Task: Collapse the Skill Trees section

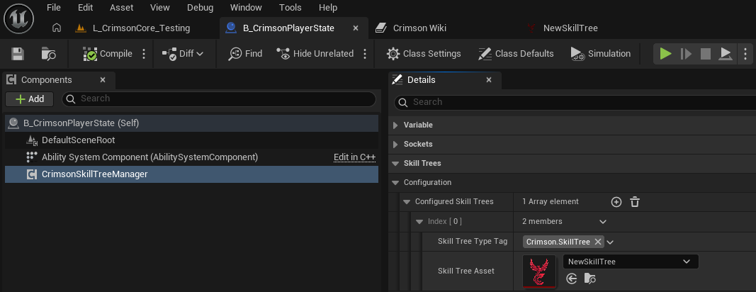Action: point(395,163)
